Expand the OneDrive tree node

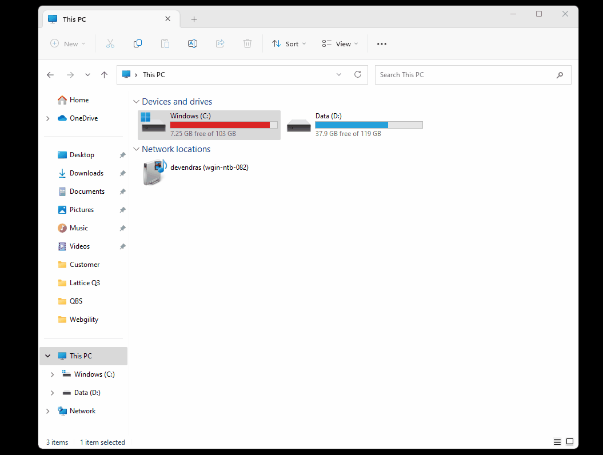[48, 118]
